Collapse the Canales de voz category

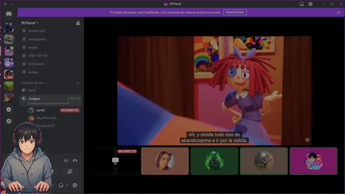click(34, 83)
